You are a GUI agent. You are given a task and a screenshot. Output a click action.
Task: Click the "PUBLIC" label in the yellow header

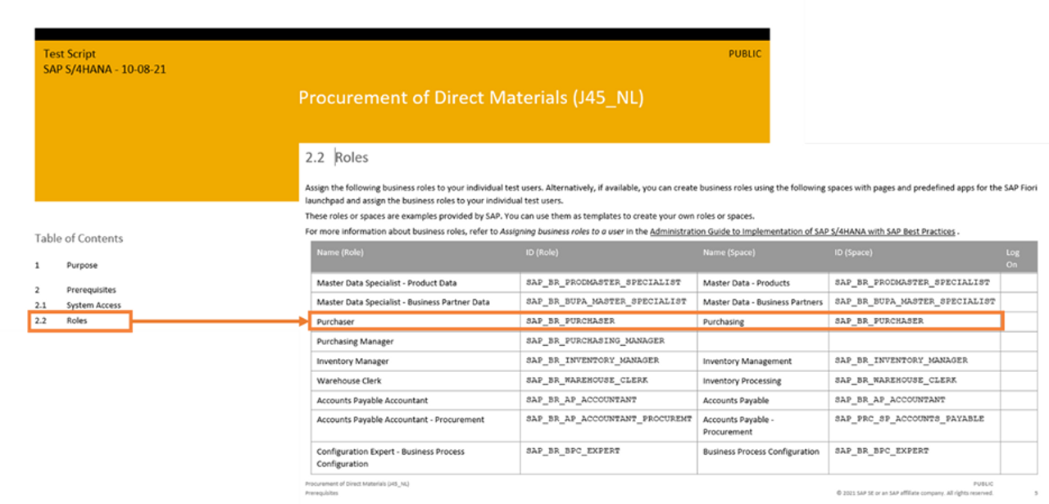click(x=745, y=54)
